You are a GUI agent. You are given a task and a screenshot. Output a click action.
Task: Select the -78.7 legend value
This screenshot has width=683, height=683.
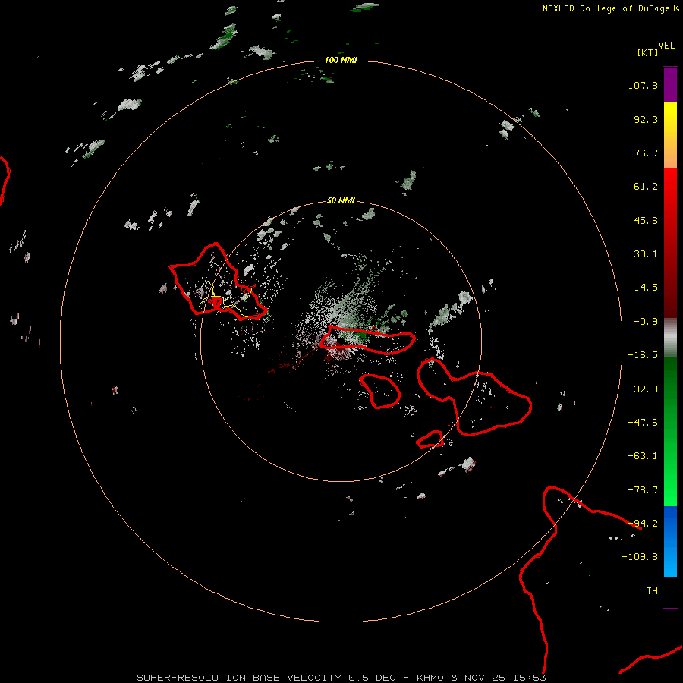tap(643, 490)
